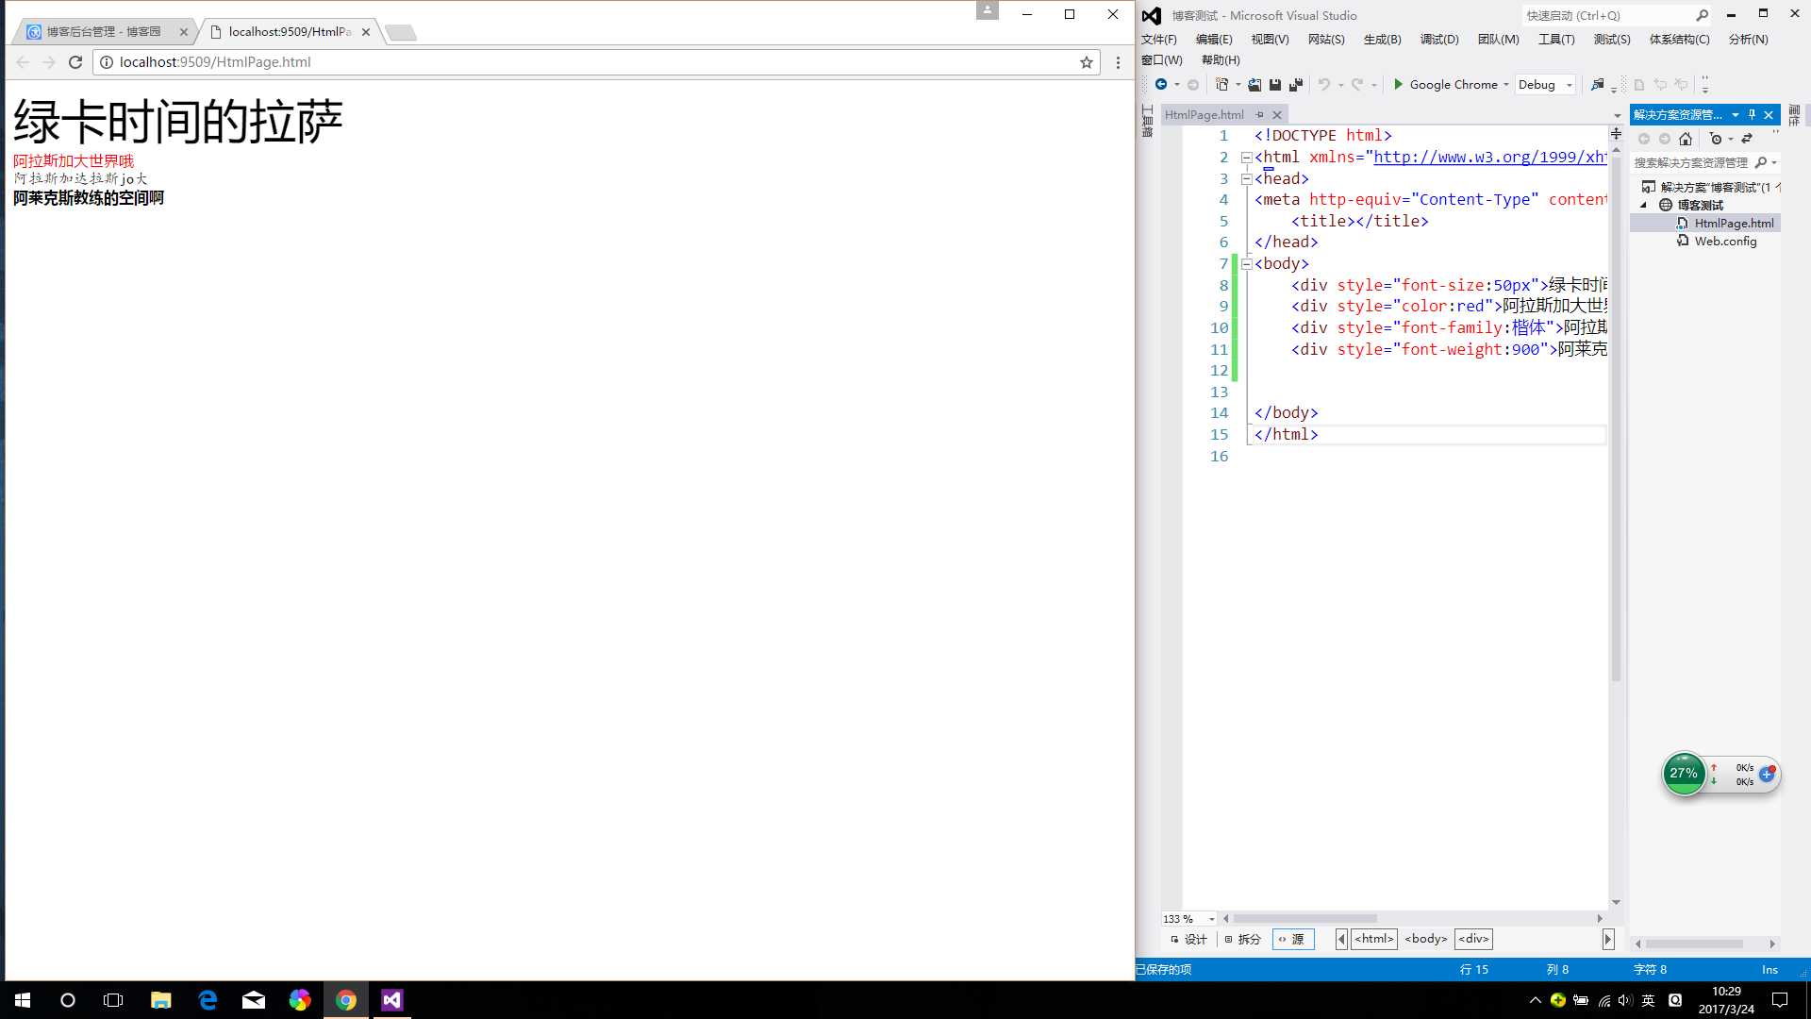The height and width of the screenshot is (1019, 1811).
Task: Open the Windows action center notification icon
Action: point(1780,1000)
